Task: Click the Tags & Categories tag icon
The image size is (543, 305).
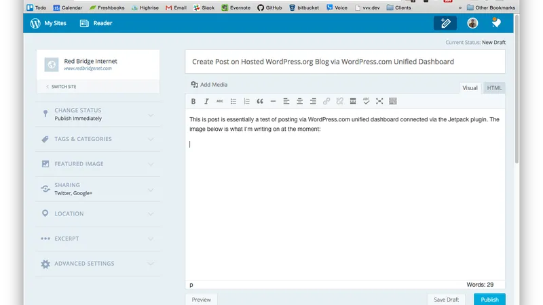Action: [x=45, y=139]
